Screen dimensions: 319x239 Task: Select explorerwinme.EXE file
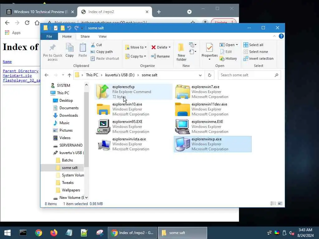click(212, 127)
